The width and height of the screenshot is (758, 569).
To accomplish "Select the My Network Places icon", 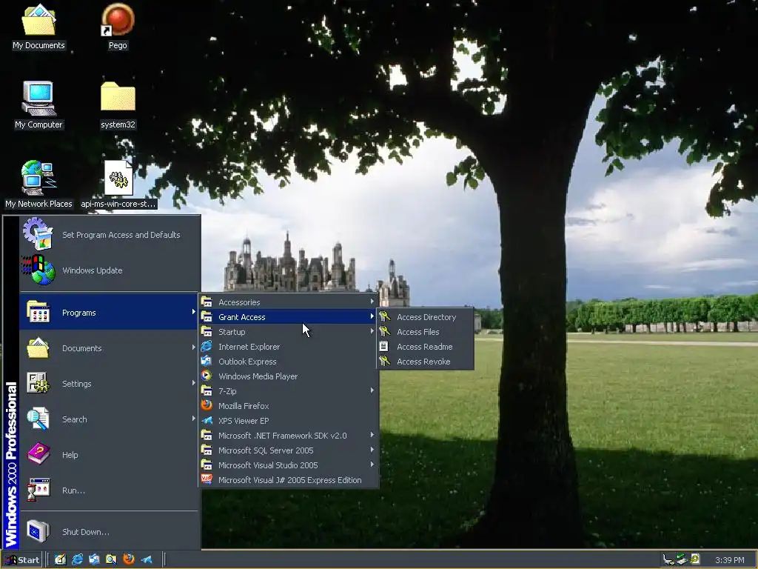I will 38,184.
